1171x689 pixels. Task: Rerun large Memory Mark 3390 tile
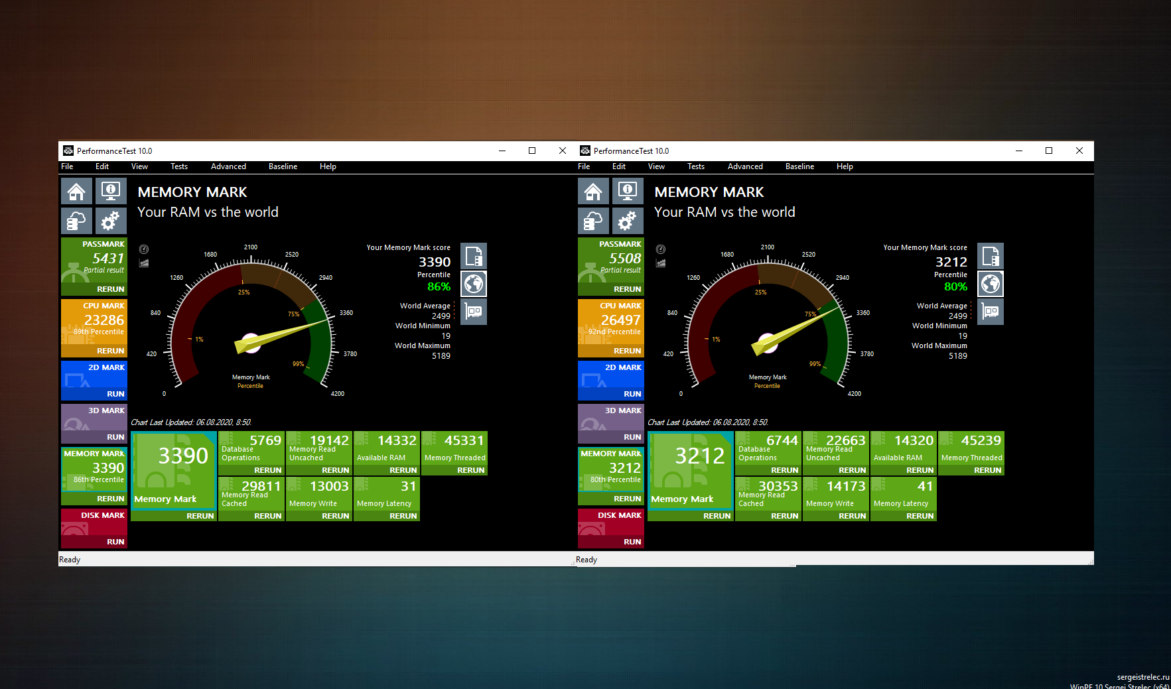[200, 516]
